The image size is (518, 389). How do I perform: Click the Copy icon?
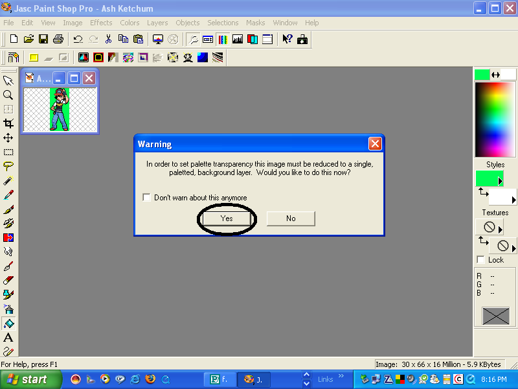point(123,39)
